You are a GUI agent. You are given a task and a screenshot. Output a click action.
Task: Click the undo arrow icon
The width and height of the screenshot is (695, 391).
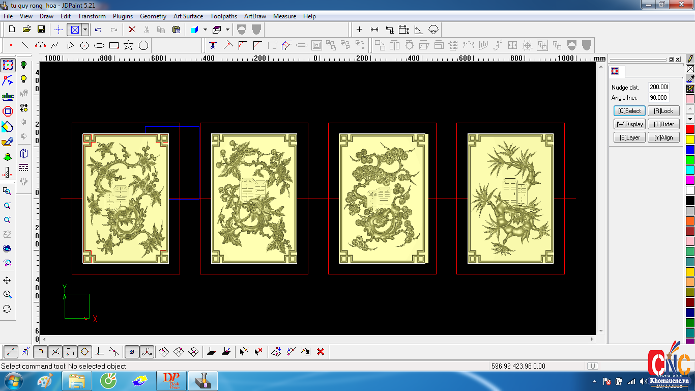point(99,30)
